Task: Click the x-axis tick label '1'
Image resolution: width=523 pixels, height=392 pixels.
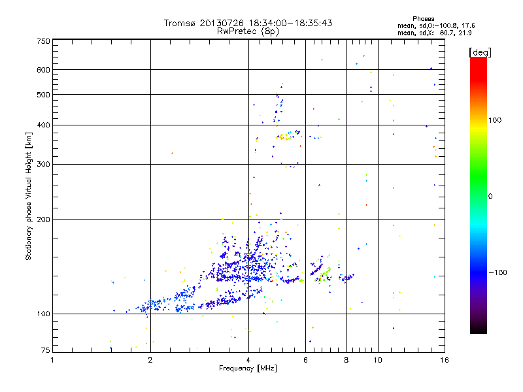Action: (52, 360)
